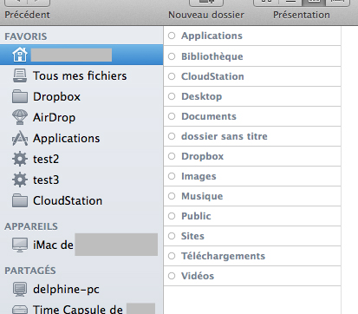The height and width of the screenshot is (314, 358).
Task: Select the dossier sans titre row
Action: [x=252, y=136]
